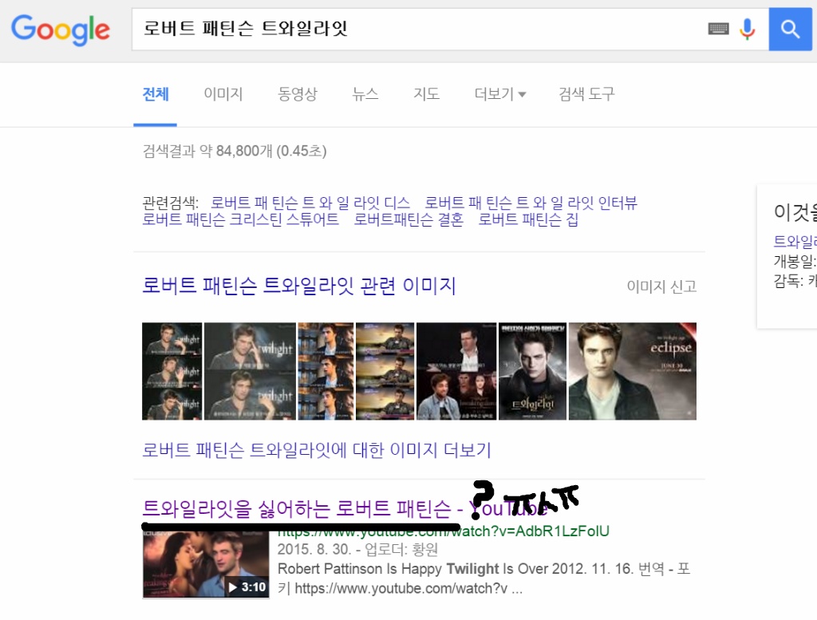The width and height of the screenshot is (817, 620).
Task: Open eclipse poster thumbnail
Action: click(x=632, y=371)
